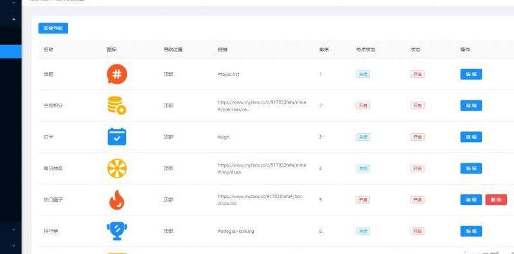Click the name cell 每日抽奖
514x254 pixels.
point(53,168)
